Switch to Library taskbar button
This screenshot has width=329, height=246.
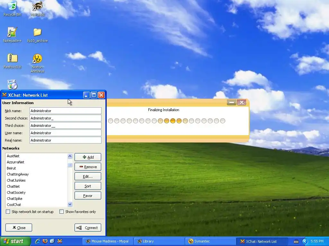click(159, 241)
